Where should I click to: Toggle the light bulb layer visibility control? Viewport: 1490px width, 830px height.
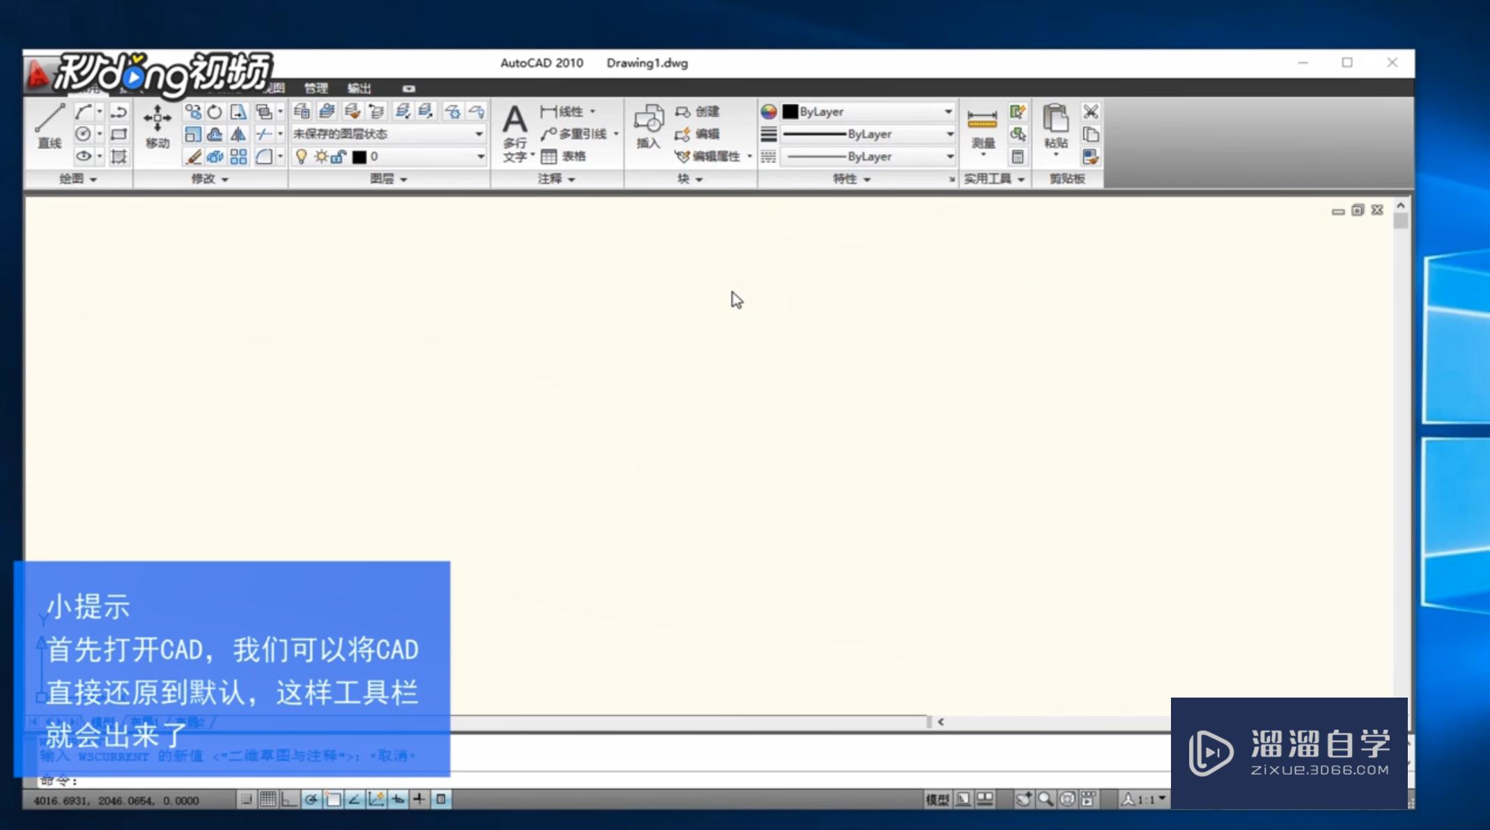tap(301, 157)
